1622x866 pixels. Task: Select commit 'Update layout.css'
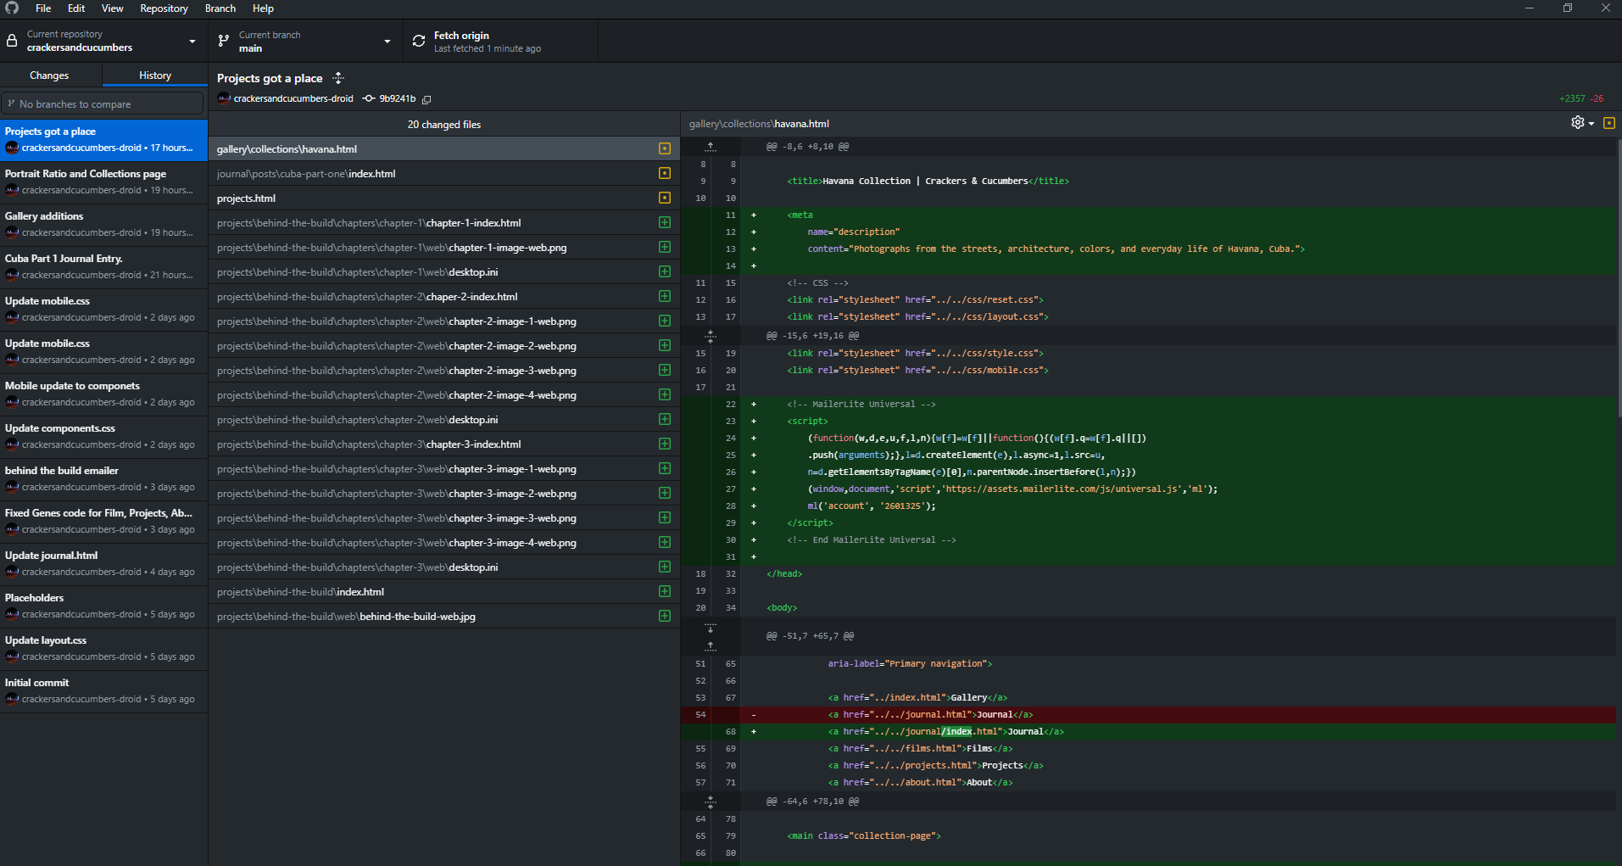click(103, 648)
